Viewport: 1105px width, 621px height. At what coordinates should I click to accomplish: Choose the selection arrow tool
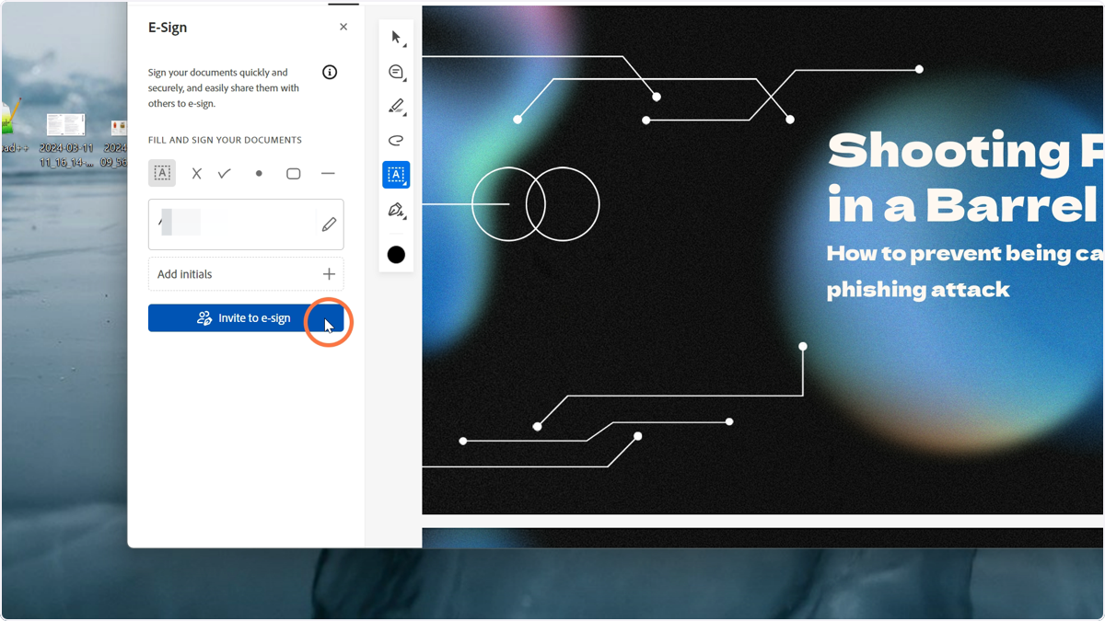click(396, 38)
